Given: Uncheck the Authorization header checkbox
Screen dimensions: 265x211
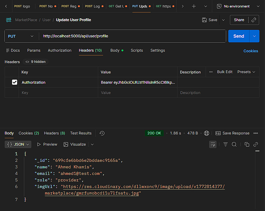Looking at the screenshot, I should pyautogui.click(x=15, y=82).
